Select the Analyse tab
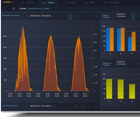Viewport: 140px width, 117px height. point(48,3)
